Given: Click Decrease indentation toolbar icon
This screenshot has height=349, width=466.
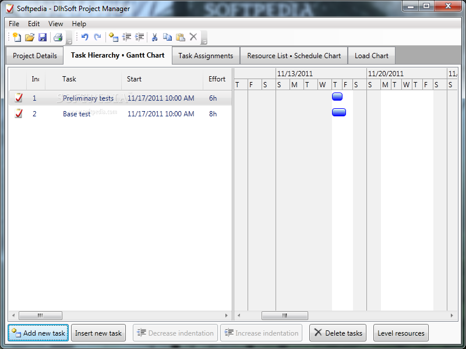Looking at the screenshot, I should (126, 37).
